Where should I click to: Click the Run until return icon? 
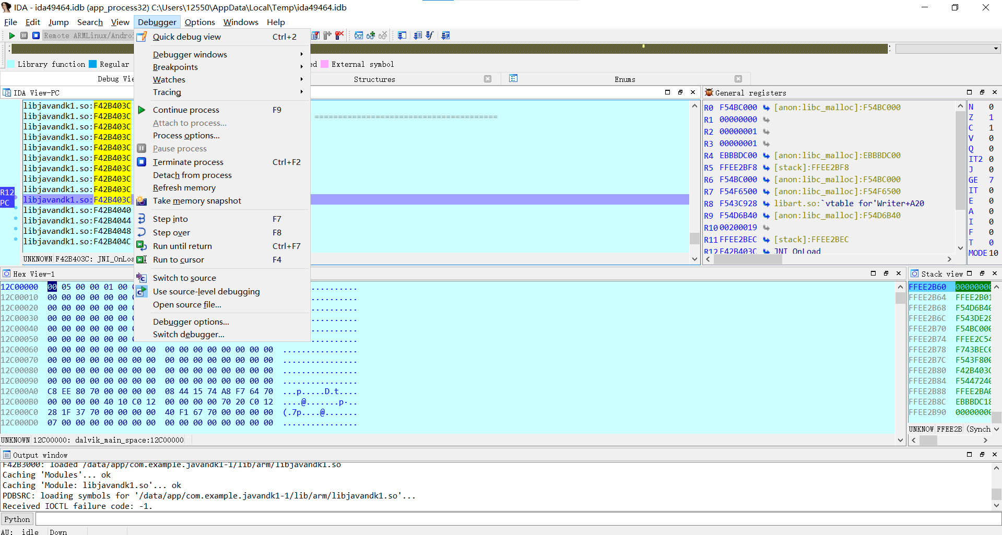pyautogui.click(x=142, y=246)
